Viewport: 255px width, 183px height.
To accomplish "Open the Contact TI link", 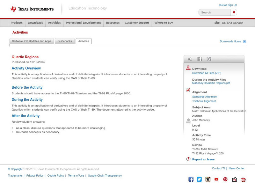I will (218, 168).
